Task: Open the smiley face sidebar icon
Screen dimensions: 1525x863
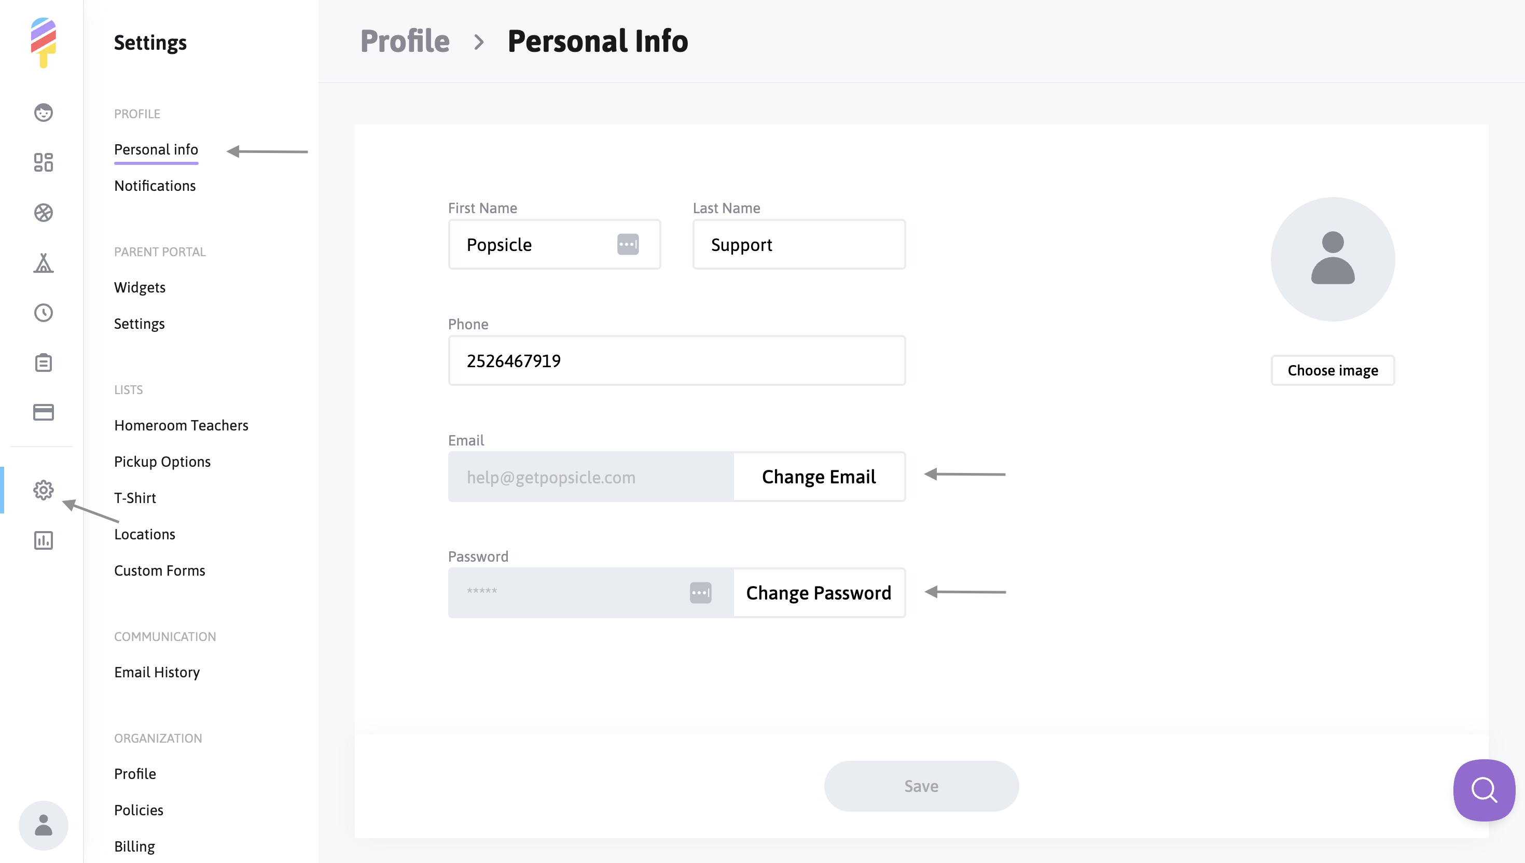Action: 43,113
